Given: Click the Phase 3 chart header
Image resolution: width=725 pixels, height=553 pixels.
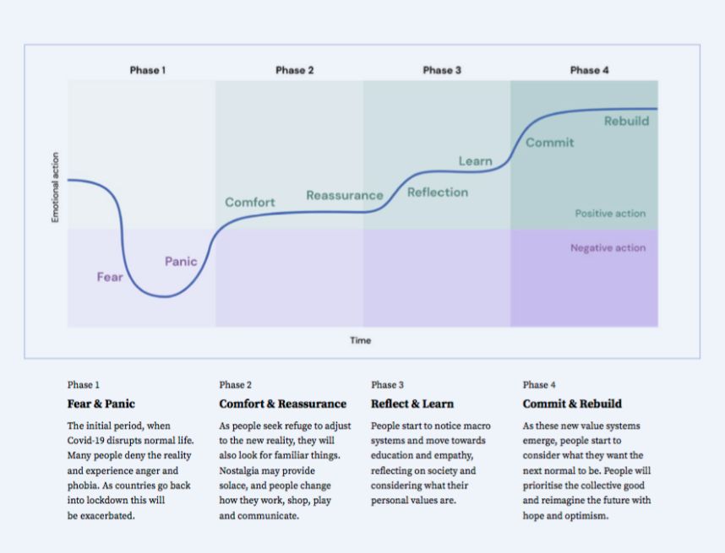Looking at the screenshot, I should [442, 70].
